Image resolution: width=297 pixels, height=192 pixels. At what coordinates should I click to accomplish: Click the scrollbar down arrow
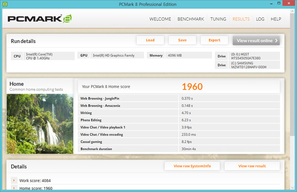(292, 188)
